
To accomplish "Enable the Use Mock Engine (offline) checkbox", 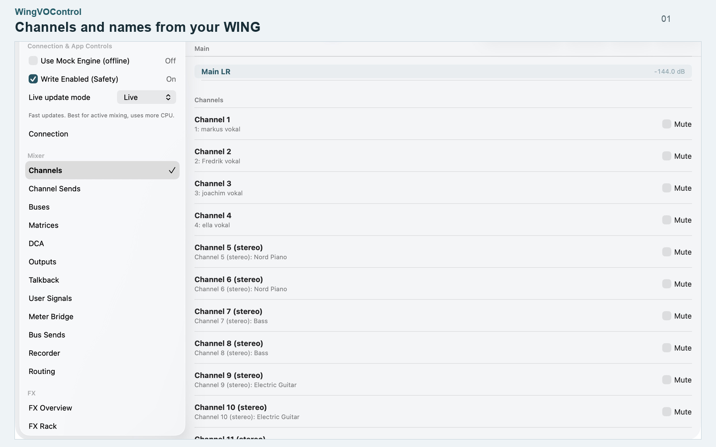I will pos(33,61).
